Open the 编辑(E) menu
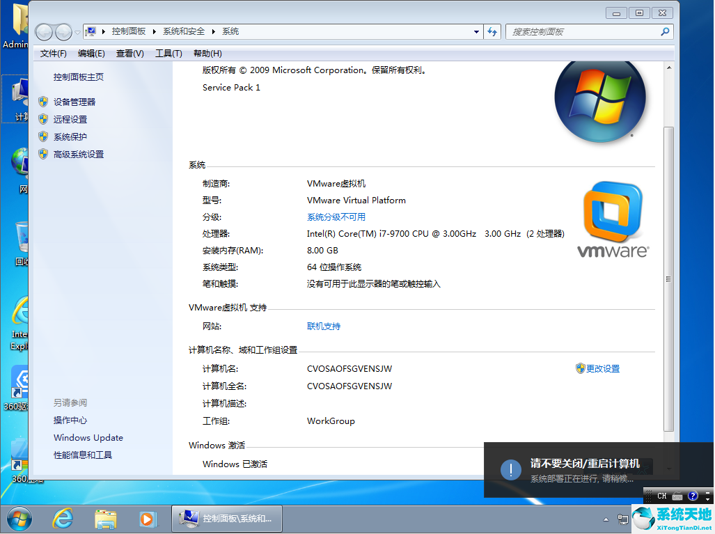 click(91, 54)
